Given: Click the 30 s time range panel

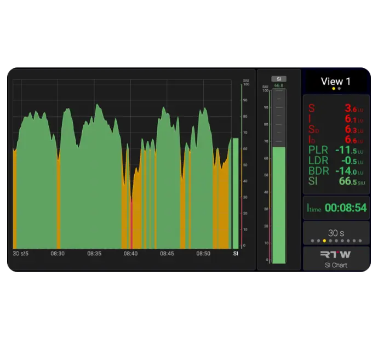Looking at the screenshot, I should pos(336,233).
